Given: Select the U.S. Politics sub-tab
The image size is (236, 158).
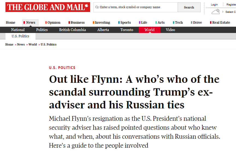Looking at the screenshot, I should (20, 36).
